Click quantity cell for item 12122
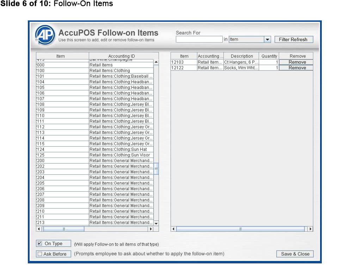344x275 pixels. (x=269, y=68)
